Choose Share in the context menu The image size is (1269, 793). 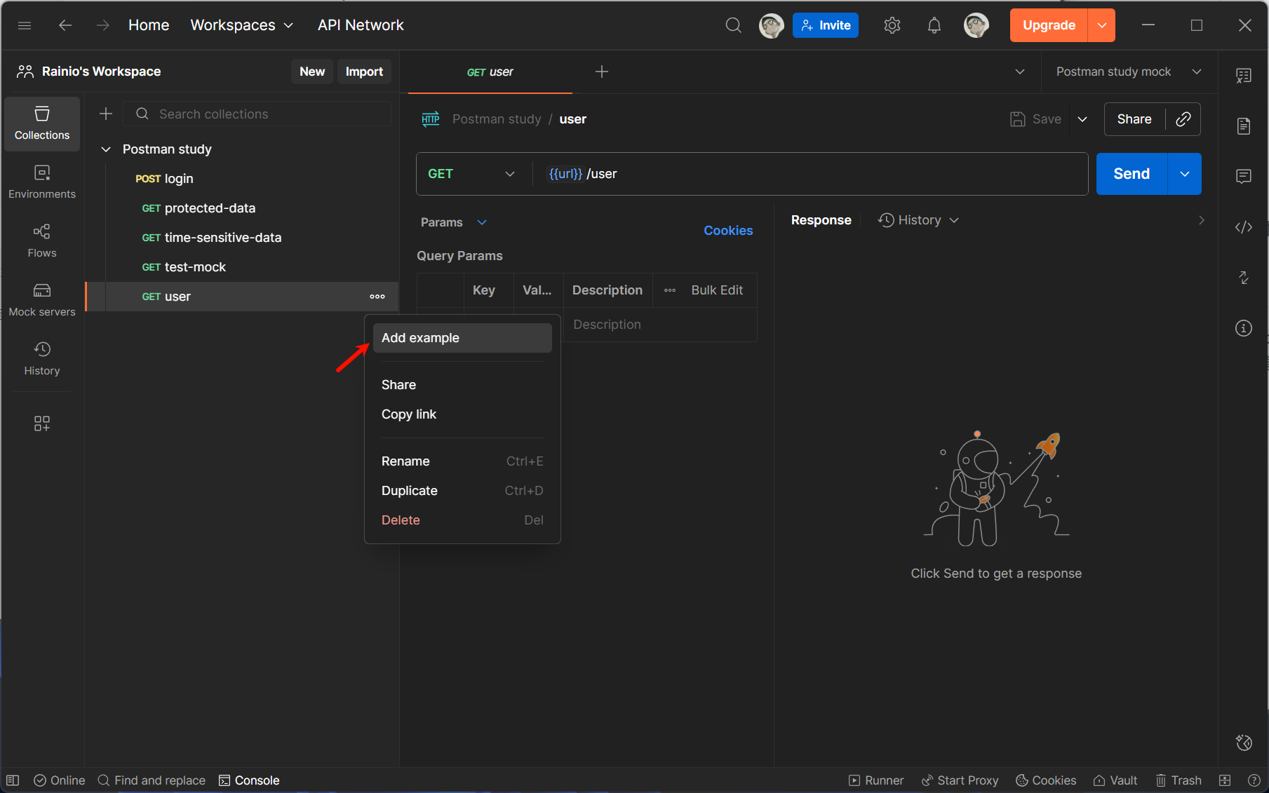point(462,385)
